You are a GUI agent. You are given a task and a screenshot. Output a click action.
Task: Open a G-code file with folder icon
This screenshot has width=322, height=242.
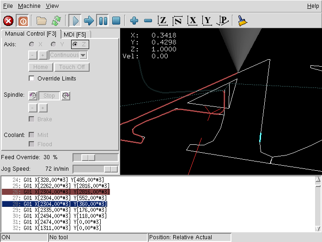(x=42, y=21)
